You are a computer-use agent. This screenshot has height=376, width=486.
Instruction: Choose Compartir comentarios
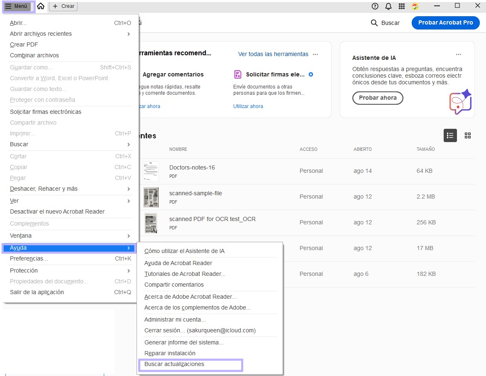tap(210, 285)
